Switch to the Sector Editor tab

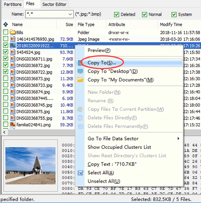54,4
